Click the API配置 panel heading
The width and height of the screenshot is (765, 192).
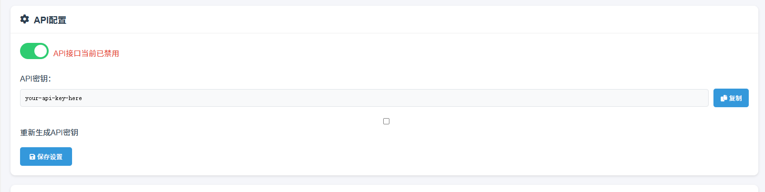(x=50, y=20)
